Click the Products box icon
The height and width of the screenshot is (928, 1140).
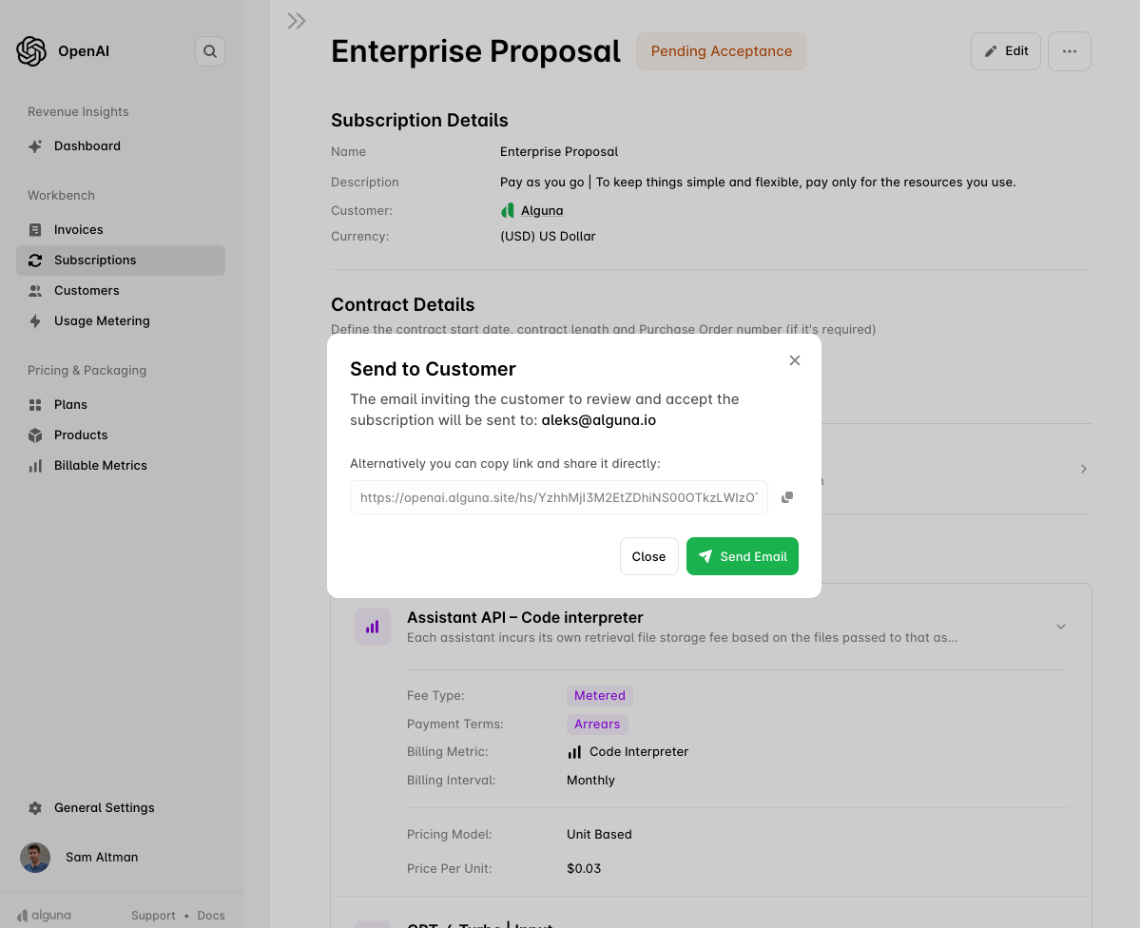(35, 435)
